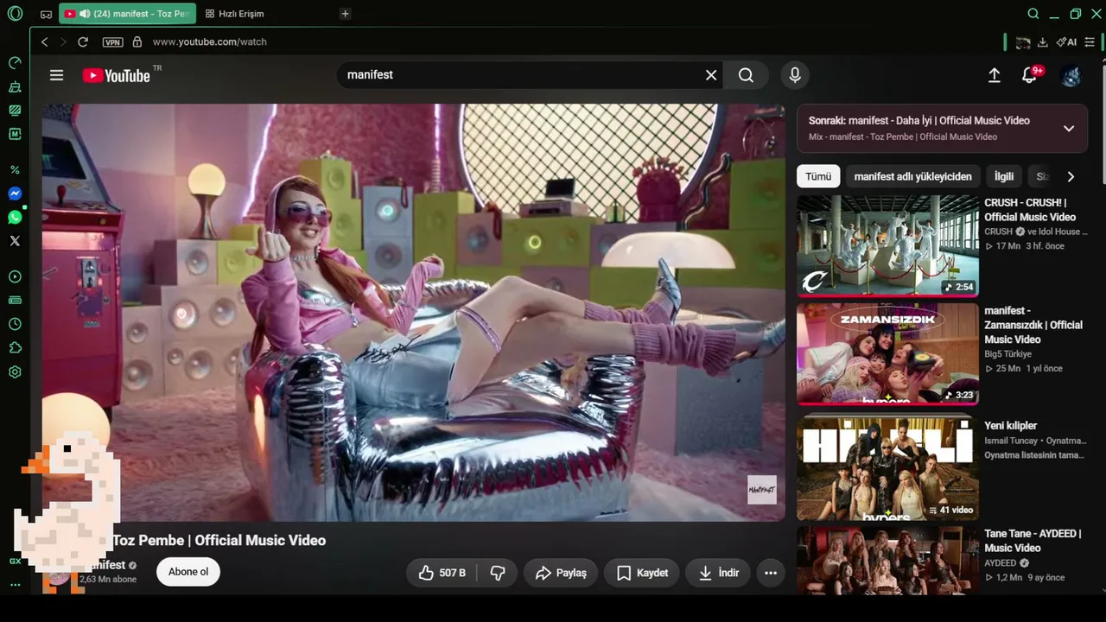Screen dimensions: 1106x622
Task: Open GX Cleaner broom icon
Action: tap(15, 87)
